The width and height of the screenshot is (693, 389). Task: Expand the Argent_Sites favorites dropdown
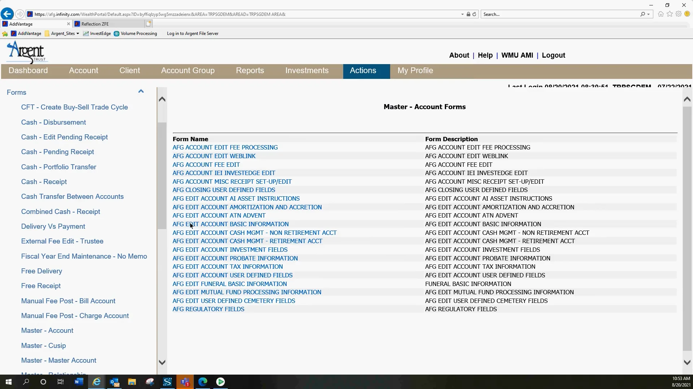(x=78, y=33)
